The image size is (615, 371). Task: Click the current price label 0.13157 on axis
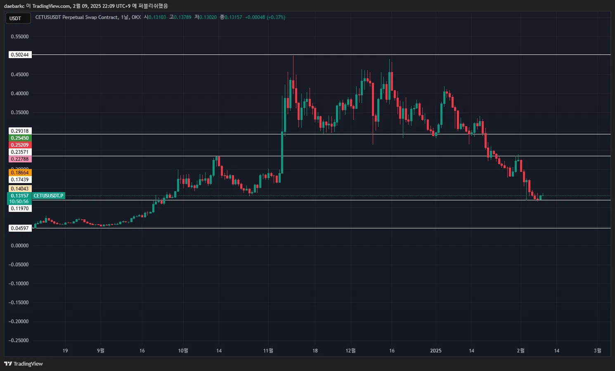tap(20, 196)
